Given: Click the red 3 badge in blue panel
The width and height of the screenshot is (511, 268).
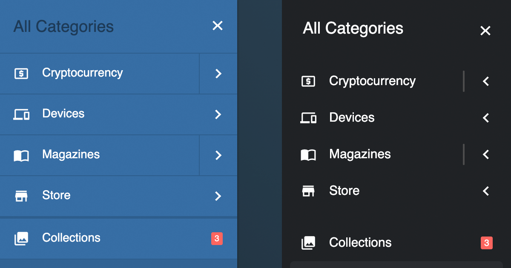Looking at the screenshot, I should [x=217, y=239].
